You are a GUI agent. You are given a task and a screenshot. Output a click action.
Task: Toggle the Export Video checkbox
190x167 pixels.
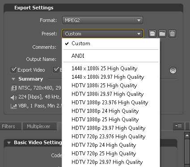click(x=13, y=70)
